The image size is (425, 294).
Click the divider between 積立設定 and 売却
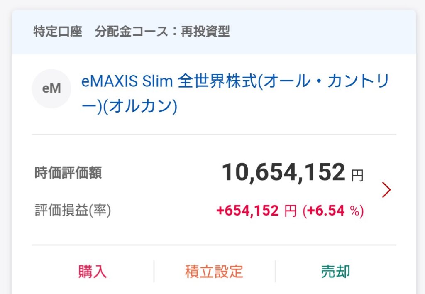pos(275,272)
